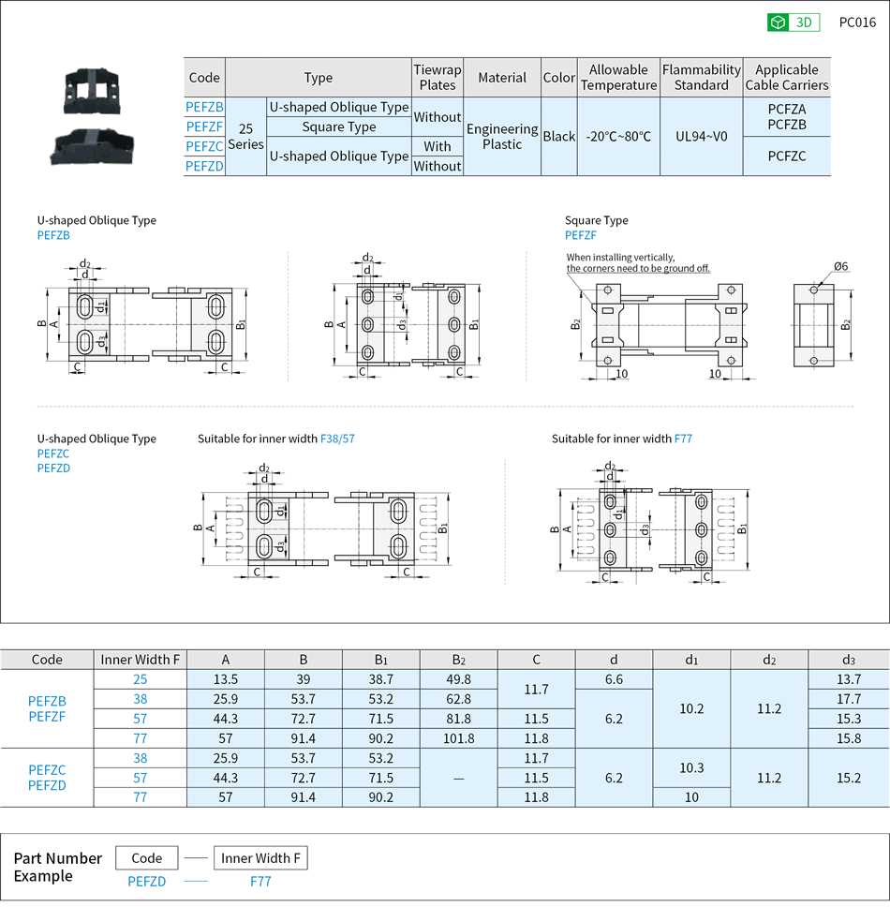Screen dimensions: 890x907
Task: Click the PC016 page code label
Action: click(x=856, y=22)
